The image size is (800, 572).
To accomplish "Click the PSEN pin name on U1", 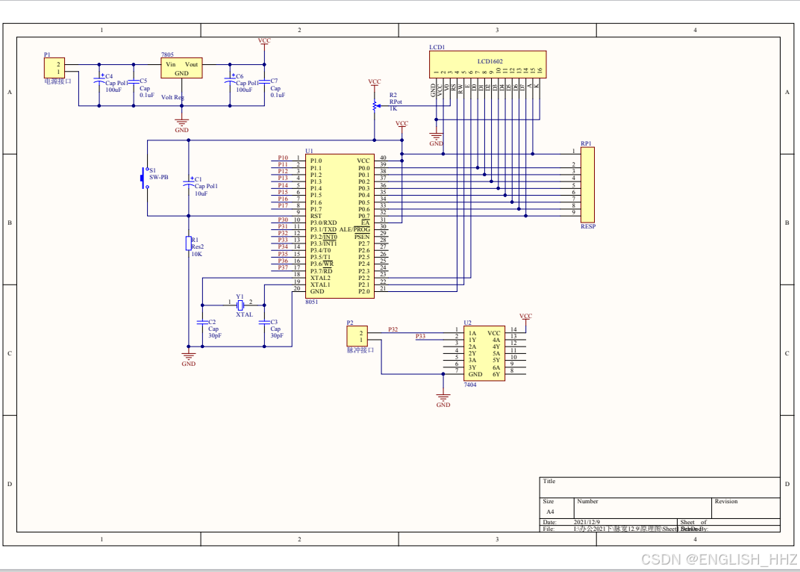I will pos(362,237).
